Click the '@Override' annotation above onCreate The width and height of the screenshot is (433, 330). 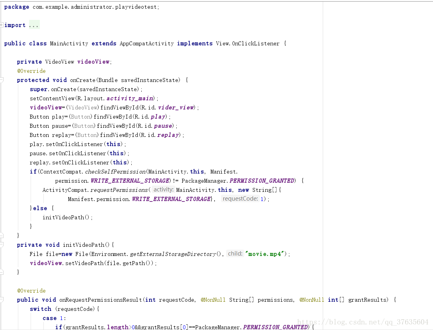[31, 71]
